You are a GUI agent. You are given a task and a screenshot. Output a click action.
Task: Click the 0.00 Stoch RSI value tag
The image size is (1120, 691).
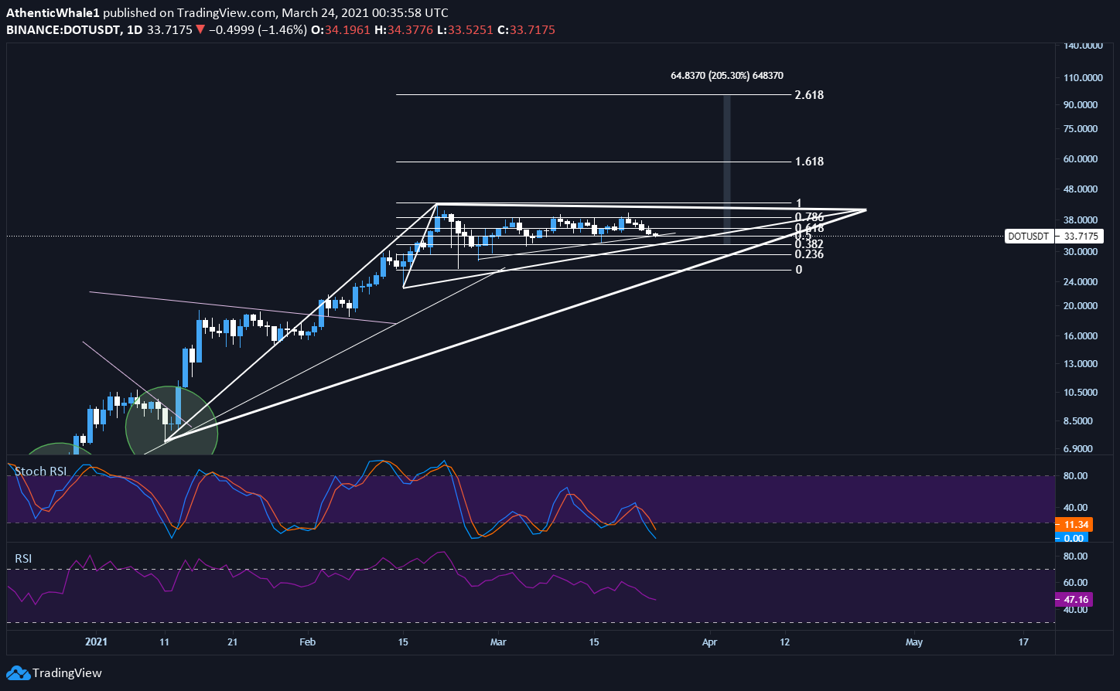1073,537
